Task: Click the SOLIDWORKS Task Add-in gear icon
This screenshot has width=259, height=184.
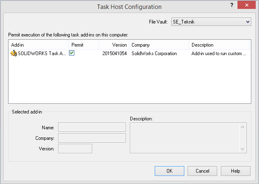Action: pyautogui.click(x=14, y=53)
